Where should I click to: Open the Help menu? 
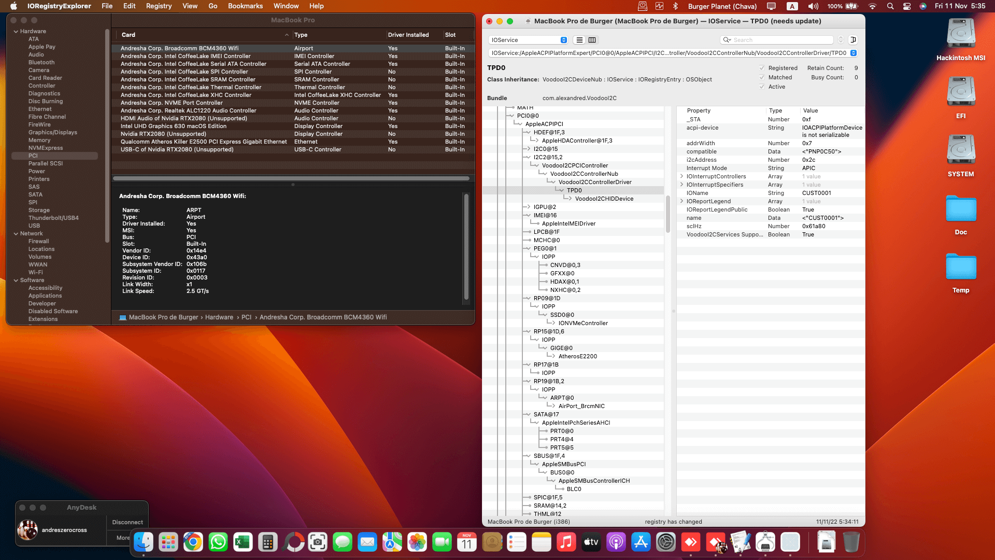(317, 6)
